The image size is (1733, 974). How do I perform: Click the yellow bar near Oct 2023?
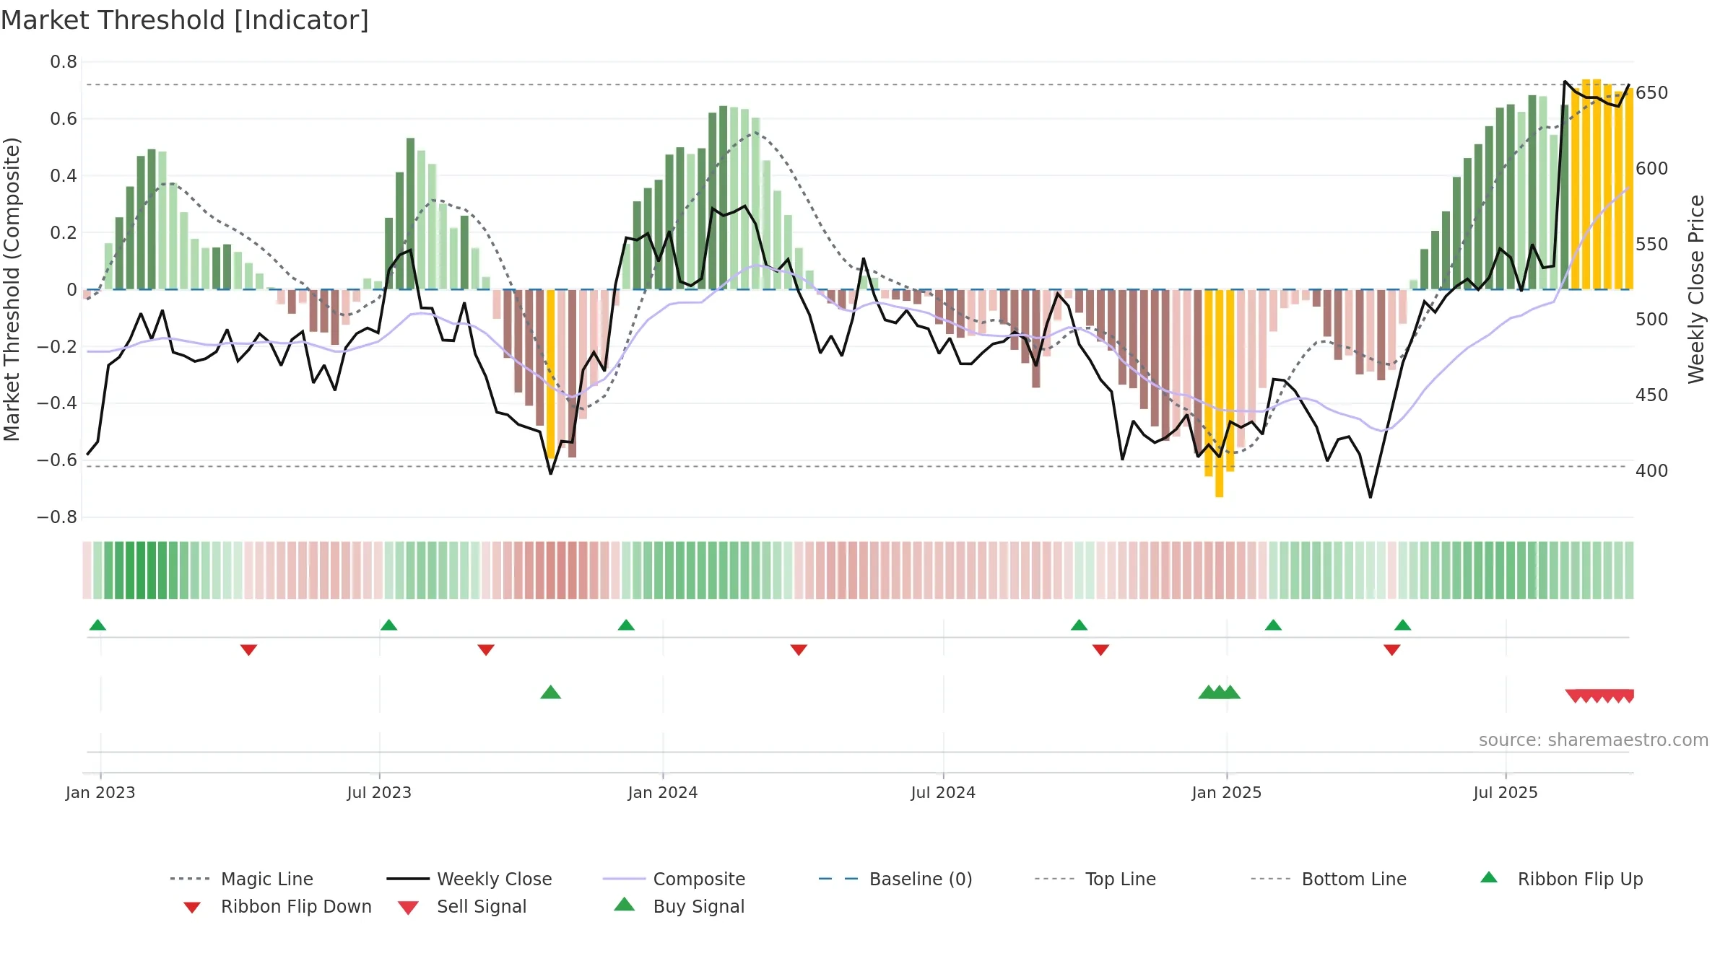pyautogui.click(x=551, y=374)
